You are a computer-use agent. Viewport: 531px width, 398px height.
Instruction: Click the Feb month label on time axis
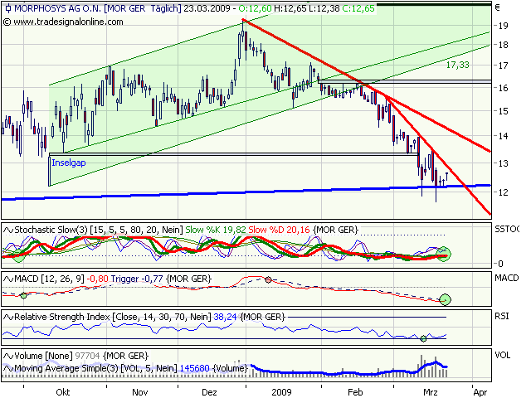pyautogui.click(x=355, y=391)
